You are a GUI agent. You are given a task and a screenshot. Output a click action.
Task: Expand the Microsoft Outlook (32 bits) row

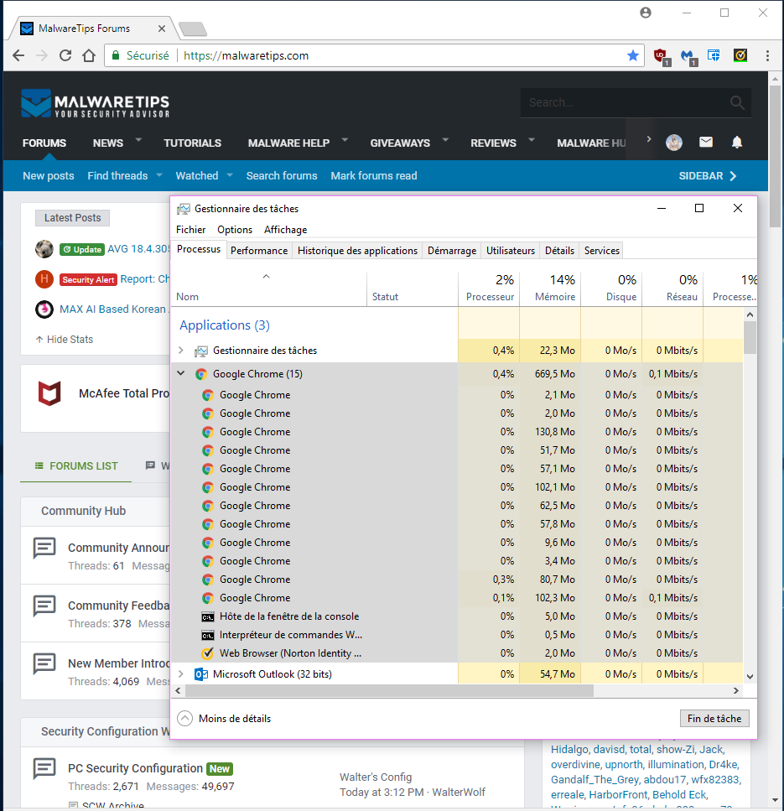coord(180,674)
